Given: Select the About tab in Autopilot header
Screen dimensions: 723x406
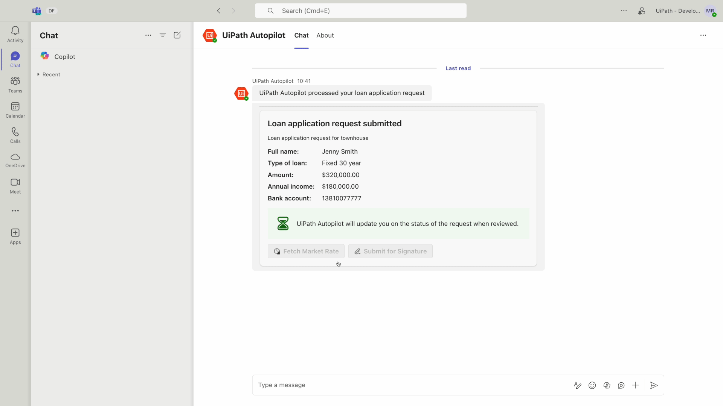Looking at the screenshot, I should 325,35.
